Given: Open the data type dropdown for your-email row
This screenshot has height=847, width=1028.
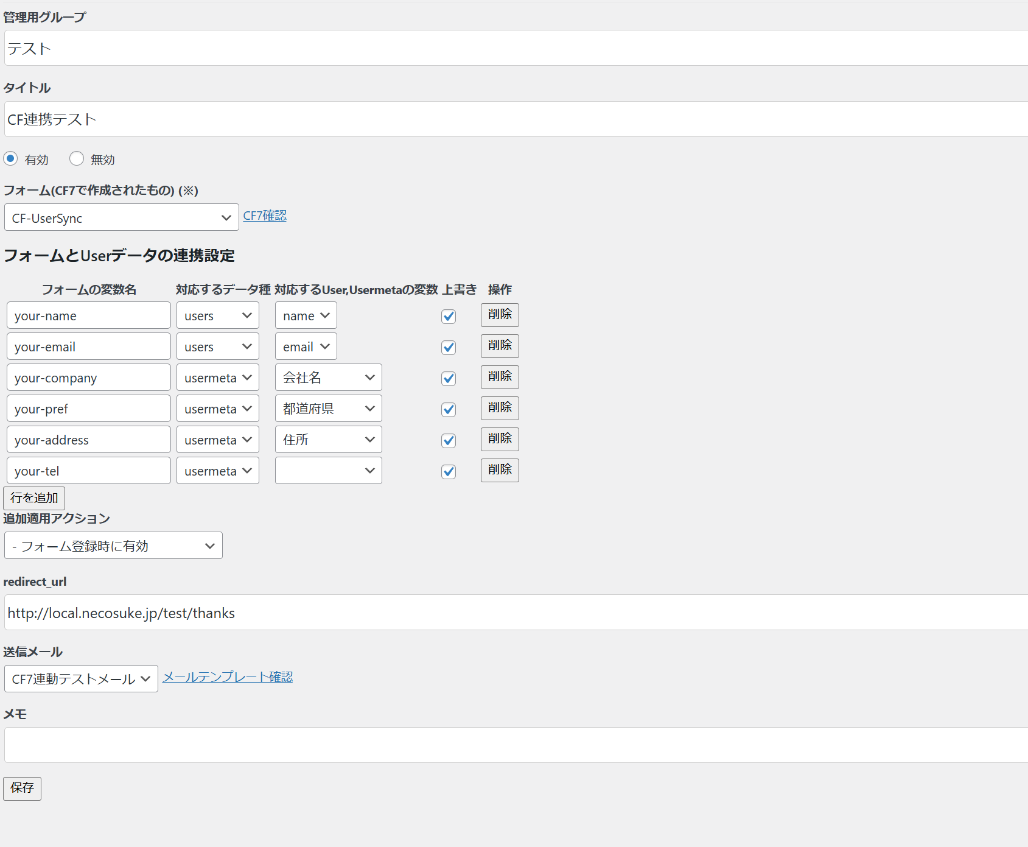Looking at the screenshot, I should pyautogui.click(x=217, y=346).
